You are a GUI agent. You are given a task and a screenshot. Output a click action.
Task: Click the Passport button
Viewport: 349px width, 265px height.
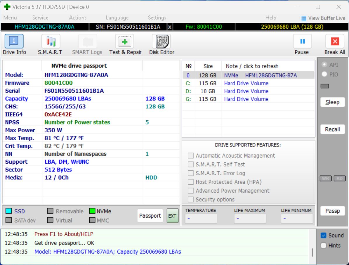click(x=150, y=216)
